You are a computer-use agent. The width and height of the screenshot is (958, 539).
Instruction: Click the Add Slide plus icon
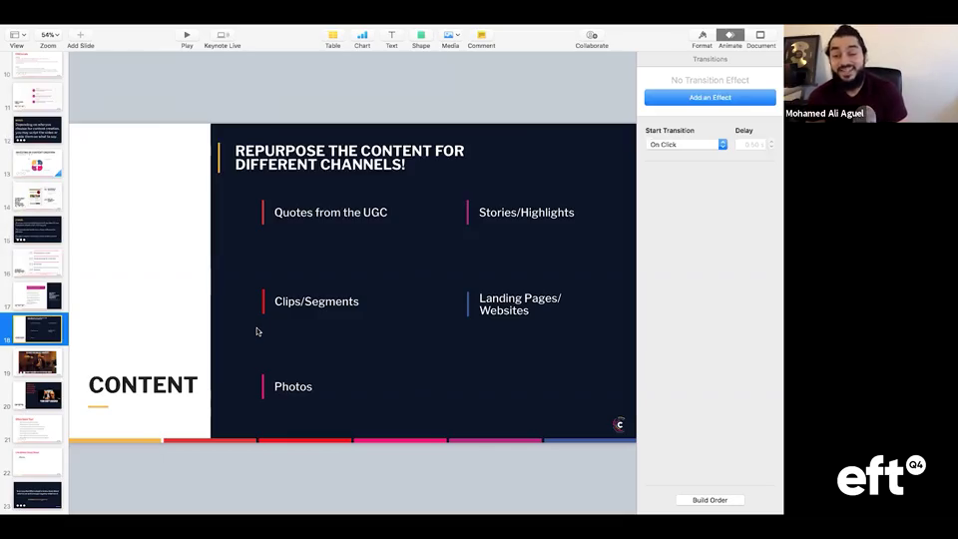(81, 35)
